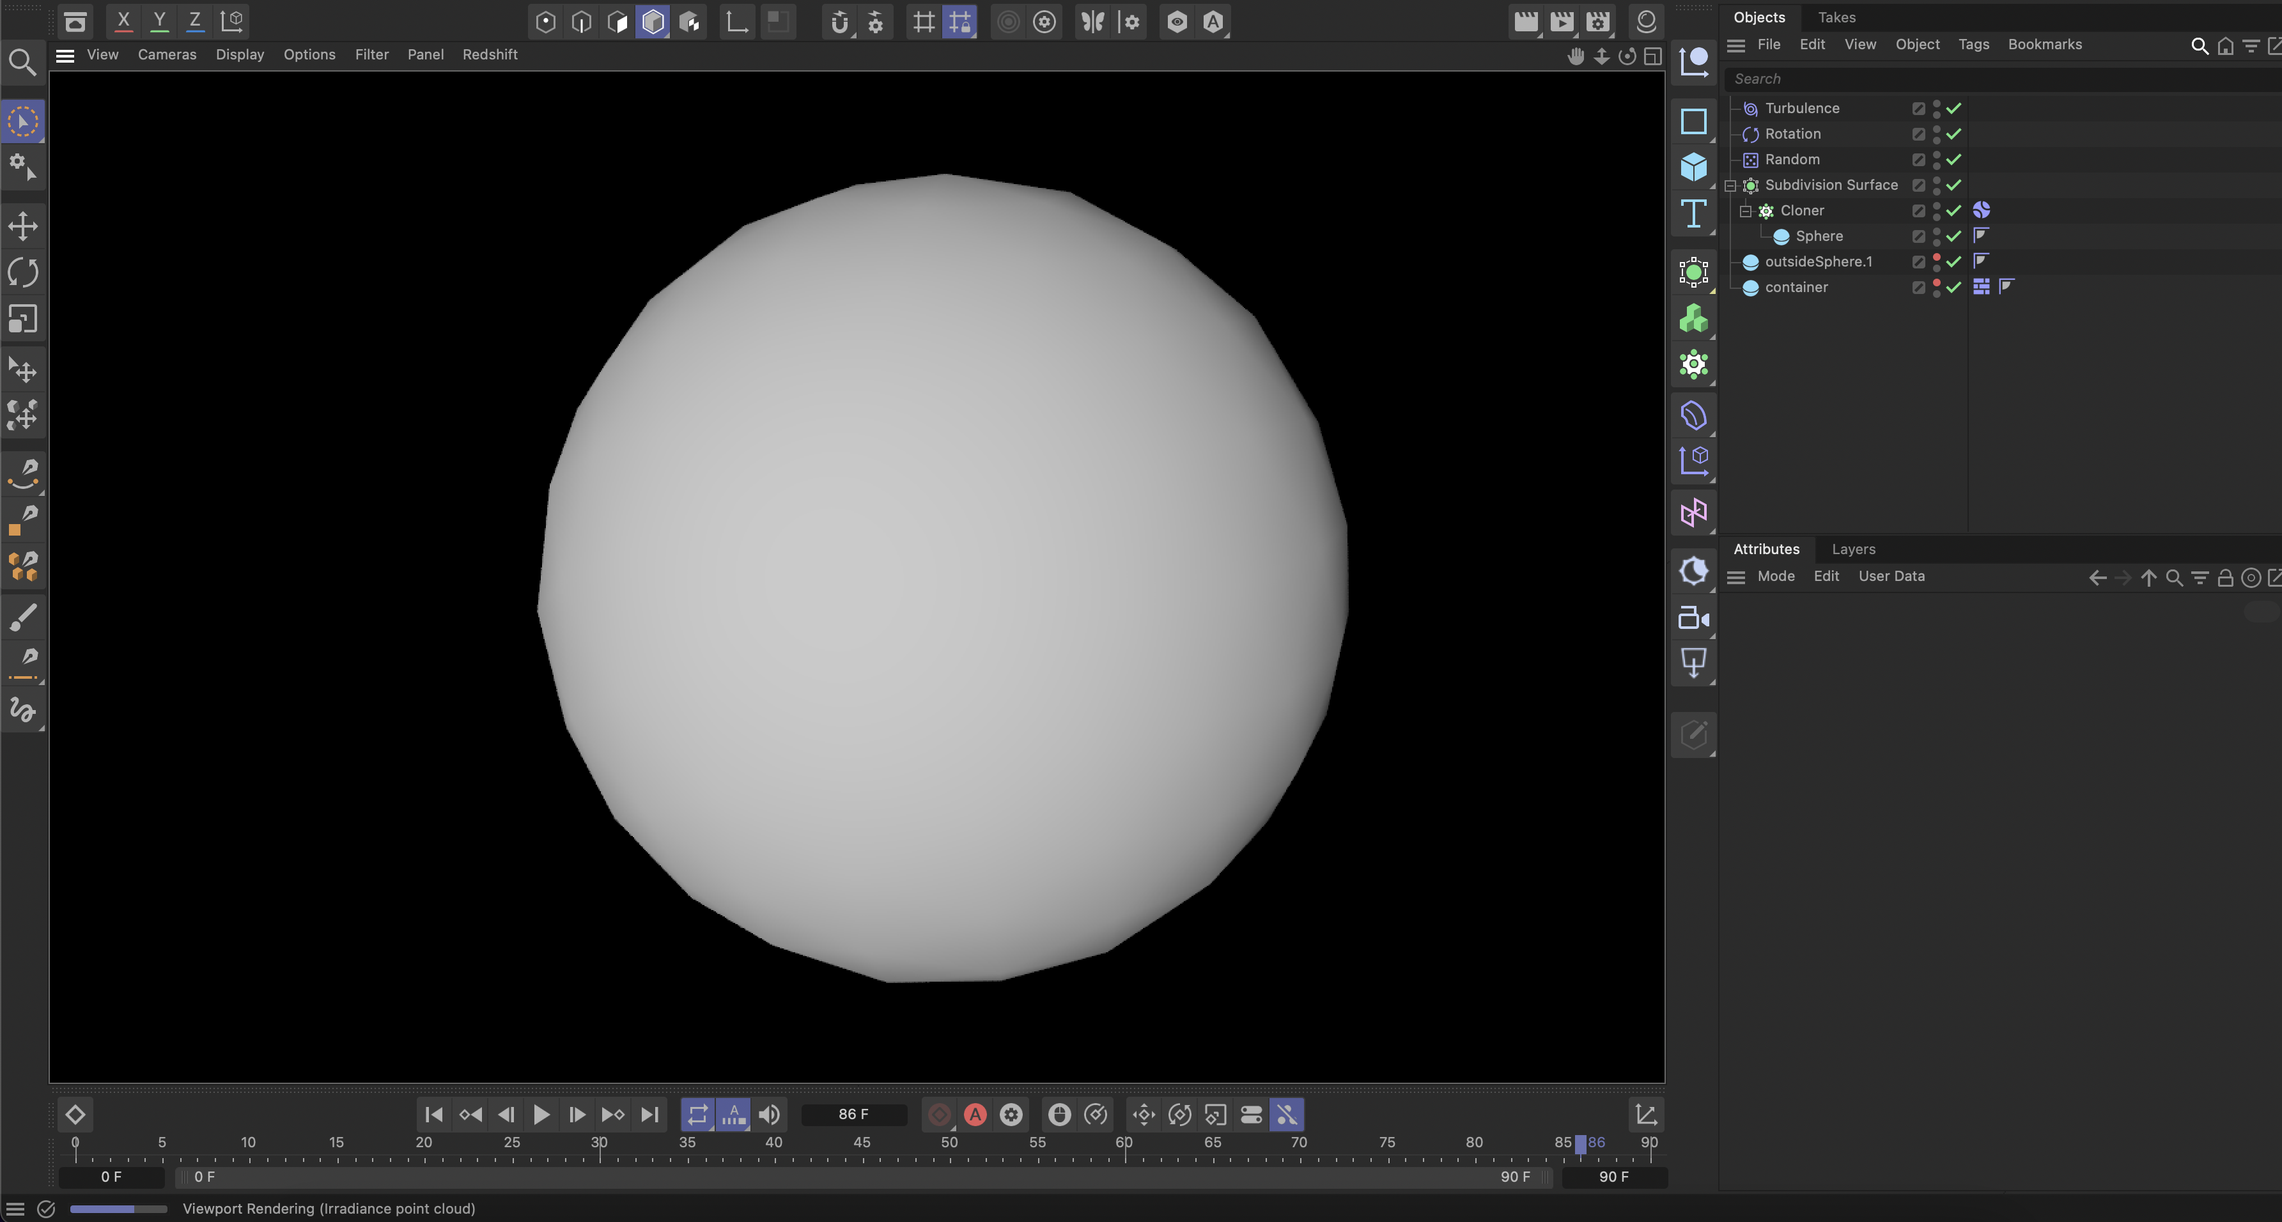Collapse the Subdivision Surface hierarchy
Screen dimensions: 2282x1222
pyautogui.click(x=1730, y=185)
